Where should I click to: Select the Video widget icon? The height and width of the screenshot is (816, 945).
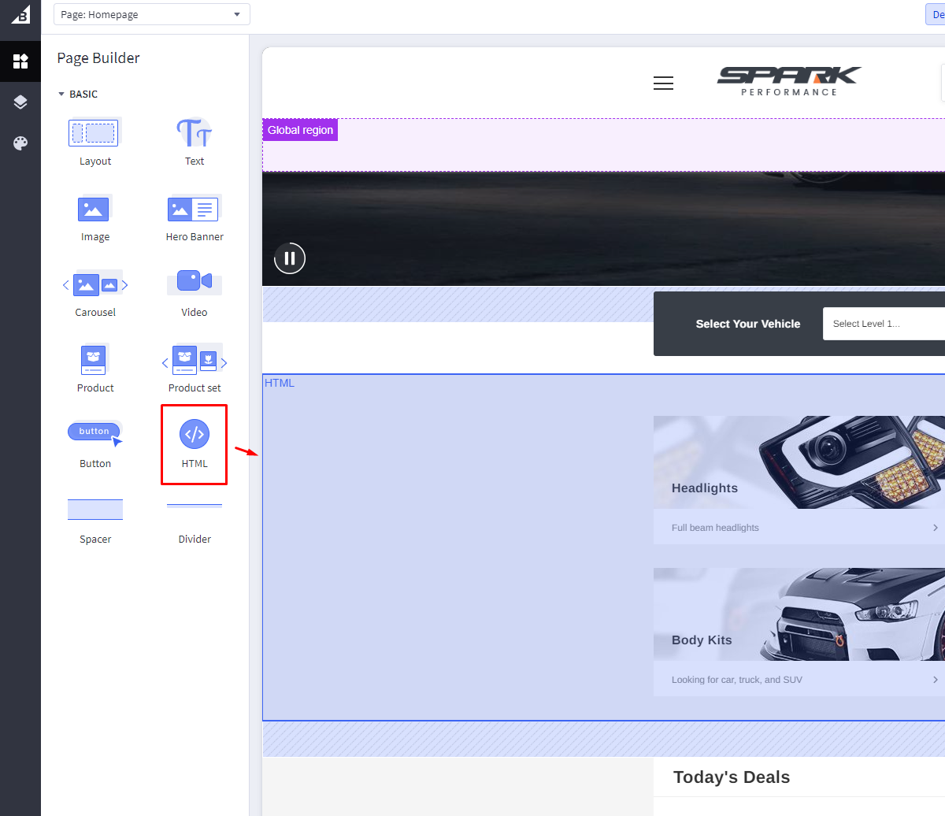pos(194,281)
